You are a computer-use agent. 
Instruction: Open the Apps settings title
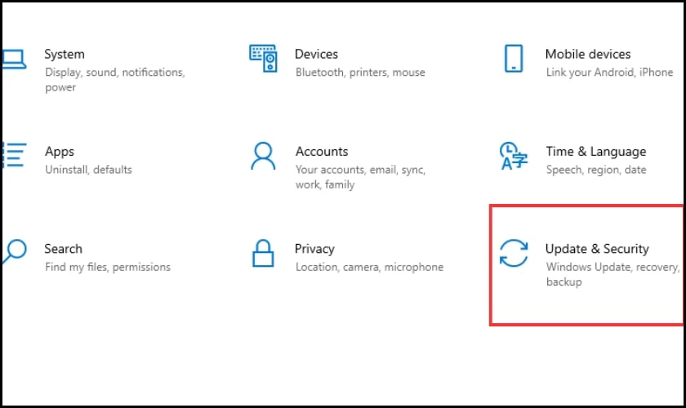tap(60, 152)
